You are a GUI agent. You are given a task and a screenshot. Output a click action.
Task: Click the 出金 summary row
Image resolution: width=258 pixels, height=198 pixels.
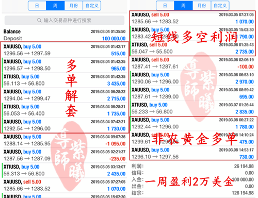[192, 186]
